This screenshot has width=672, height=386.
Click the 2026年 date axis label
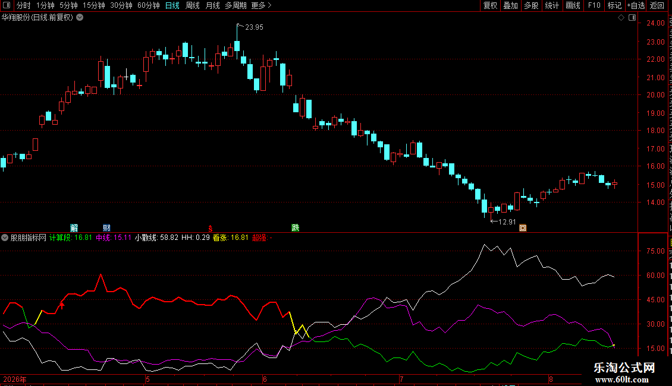click(15, 379)
